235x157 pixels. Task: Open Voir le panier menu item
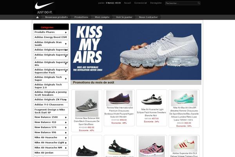(x=124, y=17)
